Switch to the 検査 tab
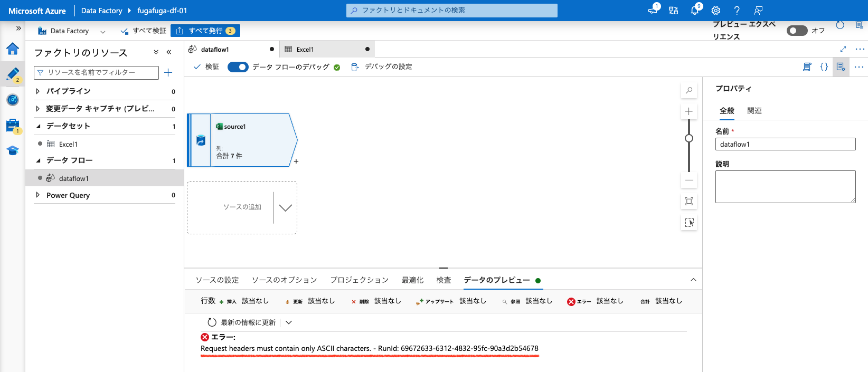Viewport: 868px width, 372px height. pos(444,280)
